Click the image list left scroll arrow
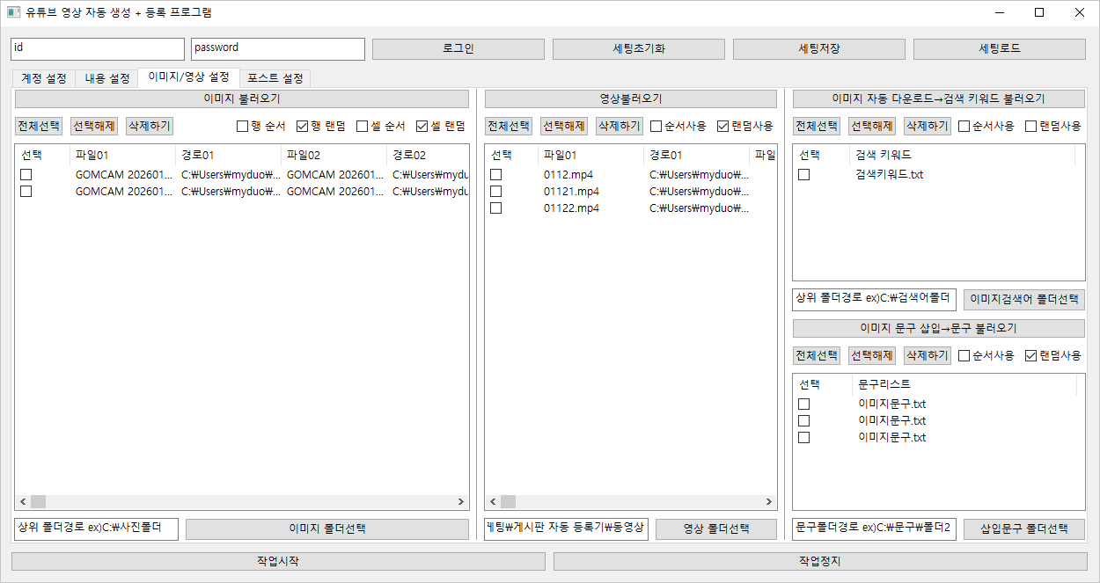1100x583 pixels. pyautogui.click(x=22, y=501)
